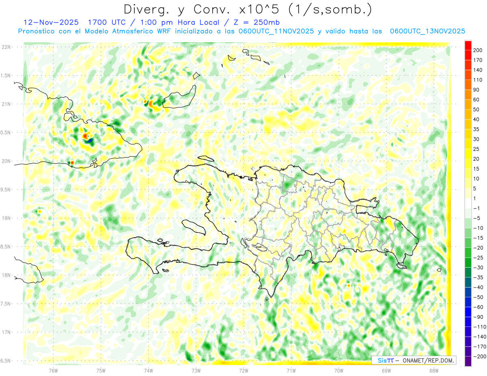Click the '19N' latitude label

point(6,218)
